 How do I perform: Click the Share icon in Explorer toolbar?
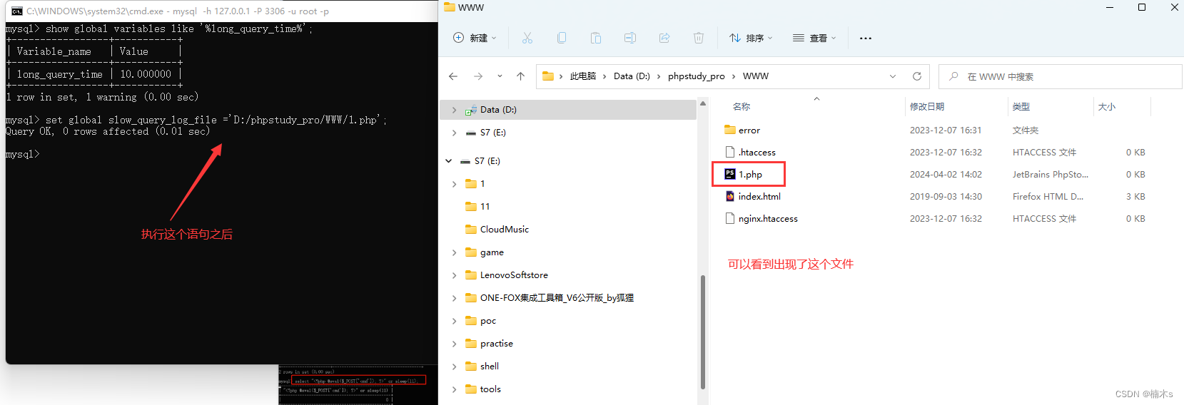(x=664, y=38)
